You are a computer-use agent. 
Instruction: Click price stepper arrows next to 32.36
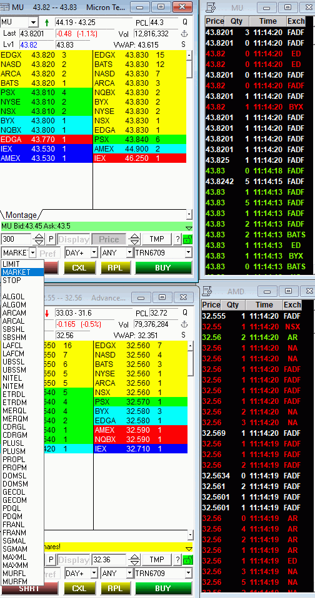coord(134,560)
